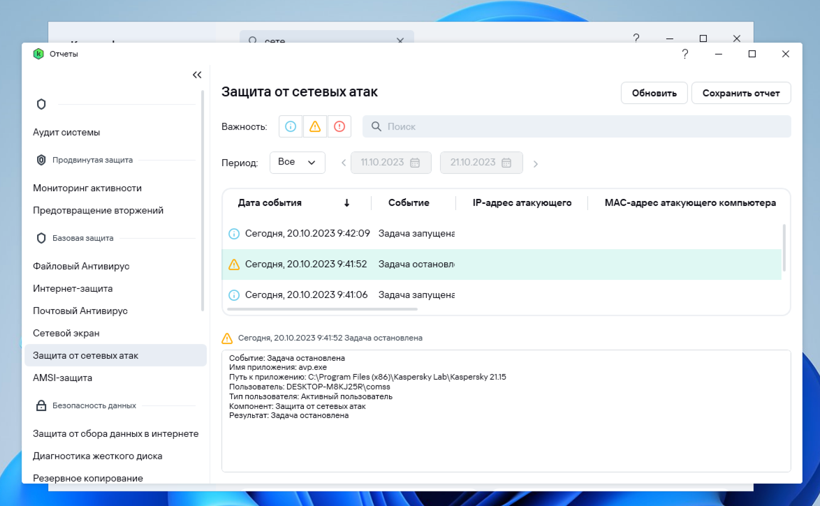The height and width of the screenshot is (506, 820).
Task: Select the 9:42:09 Задача запущена row
Action: tap(502, 234)
